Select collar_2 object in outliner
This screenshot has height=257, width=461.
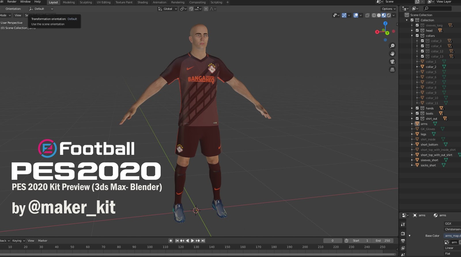431,67
